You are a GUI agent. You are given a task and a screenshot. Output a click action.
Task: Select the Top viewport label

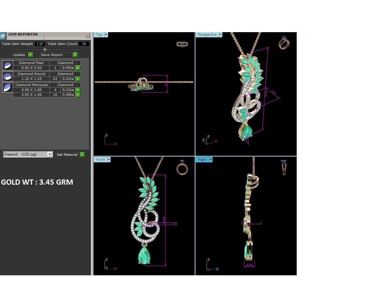pyautogui.click(x=99, y=35)
